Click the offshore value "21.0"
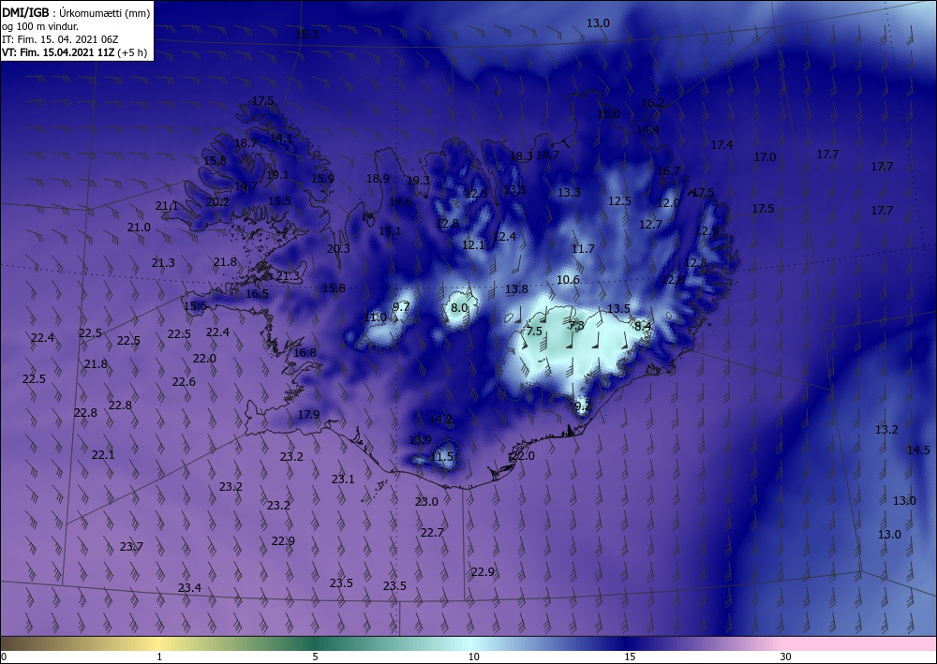Screen dimensions: 937x664 click(139, 228)
